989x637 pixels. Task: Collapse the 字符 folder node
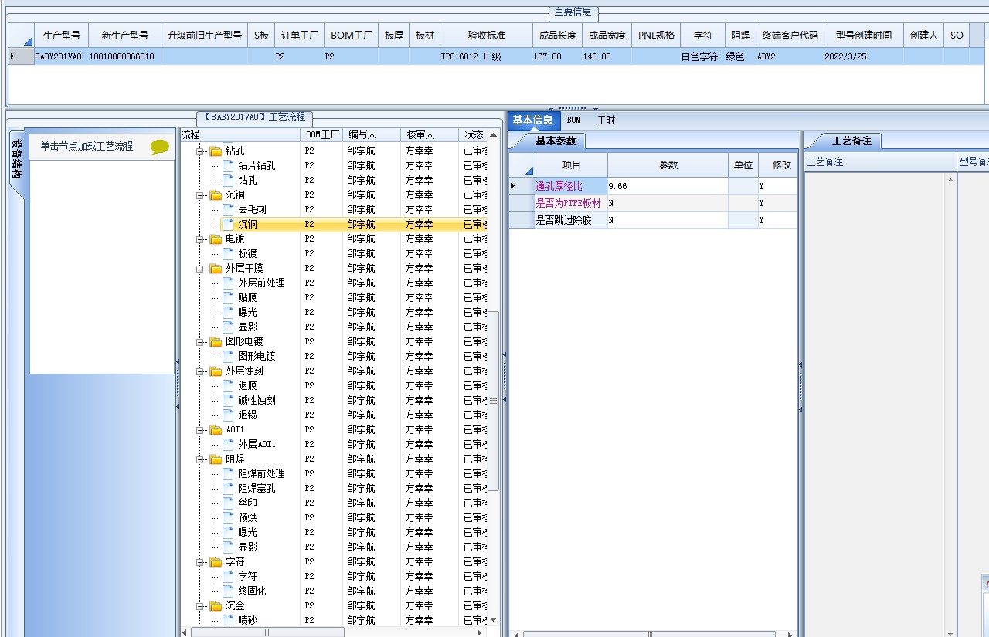point(200,562)
